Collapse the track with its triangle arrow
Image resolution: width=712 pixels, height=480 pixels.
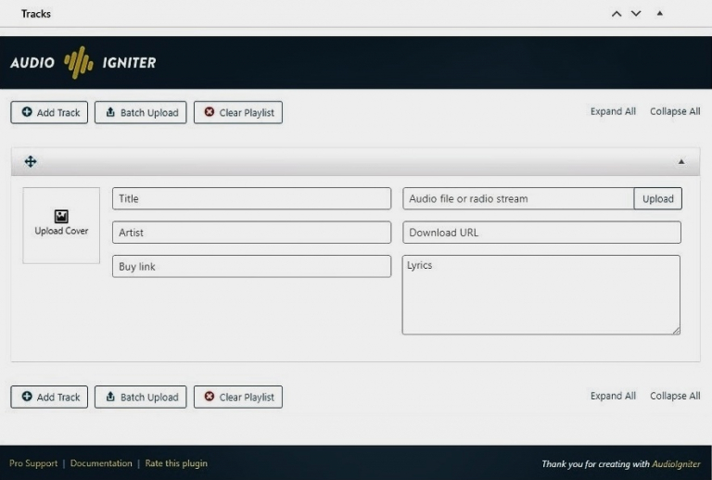coord(681,162)
